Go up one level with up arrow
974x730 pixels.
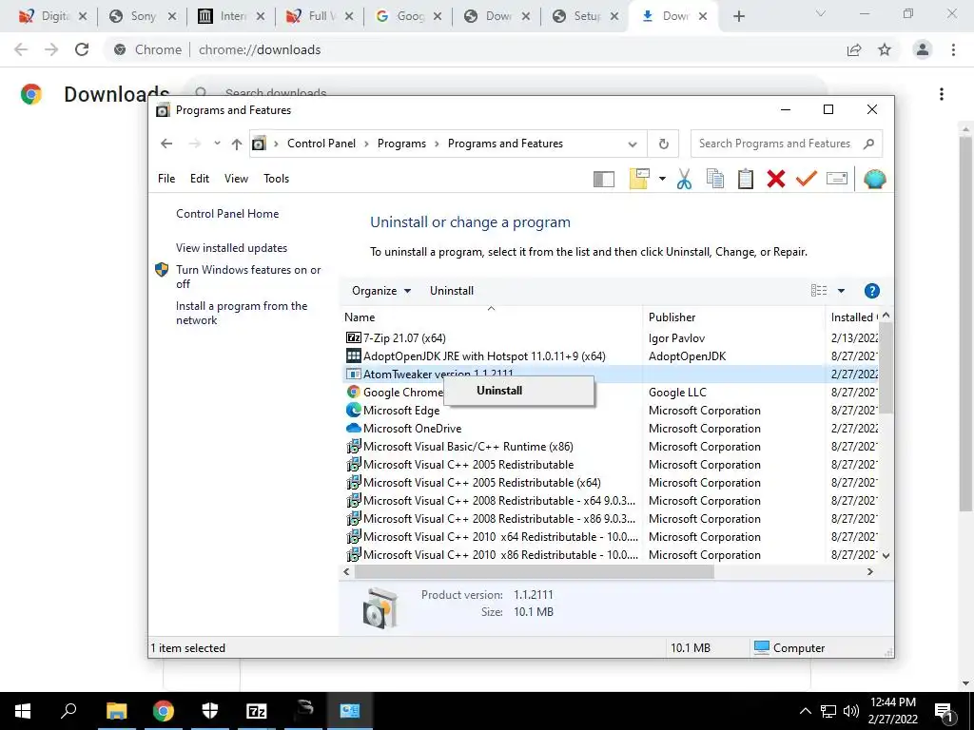click(x=236, y=144)
